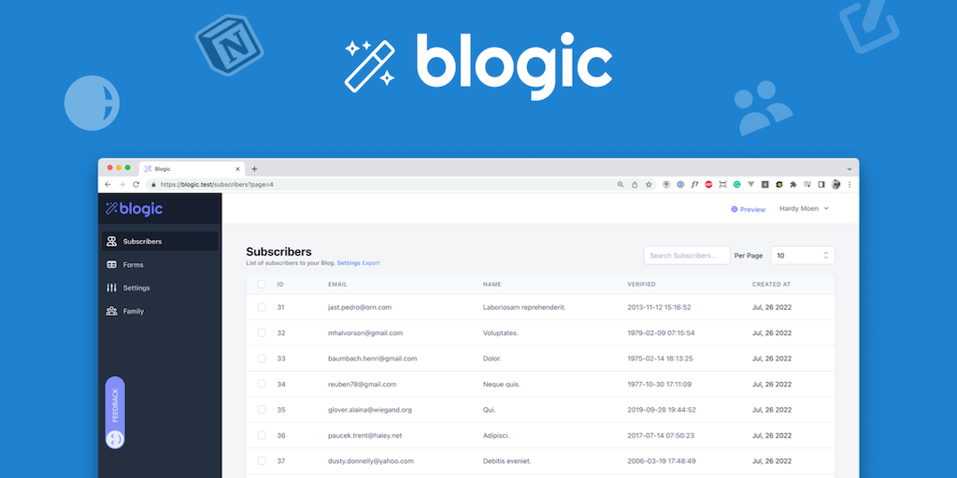Go forward with the browser forward arrow

pyautogui.click(x=121, y=184)
